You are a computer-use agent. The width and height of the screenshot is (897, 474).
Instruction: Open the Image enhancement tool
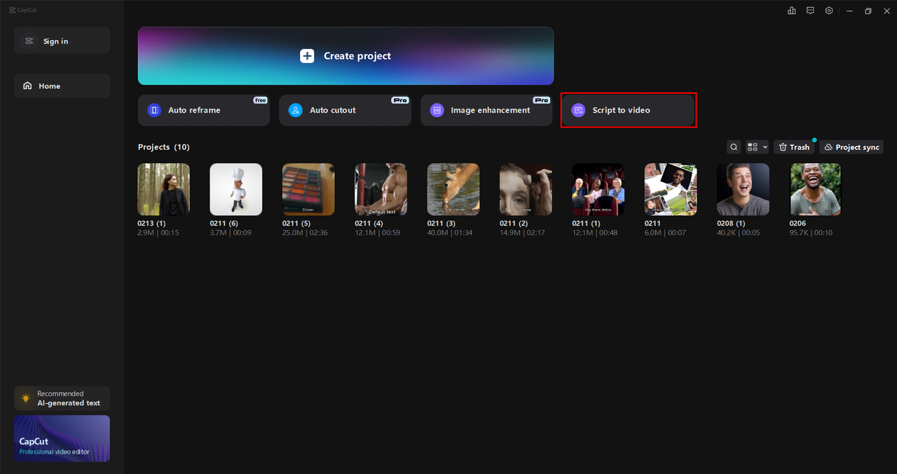(x=486, y=111)
